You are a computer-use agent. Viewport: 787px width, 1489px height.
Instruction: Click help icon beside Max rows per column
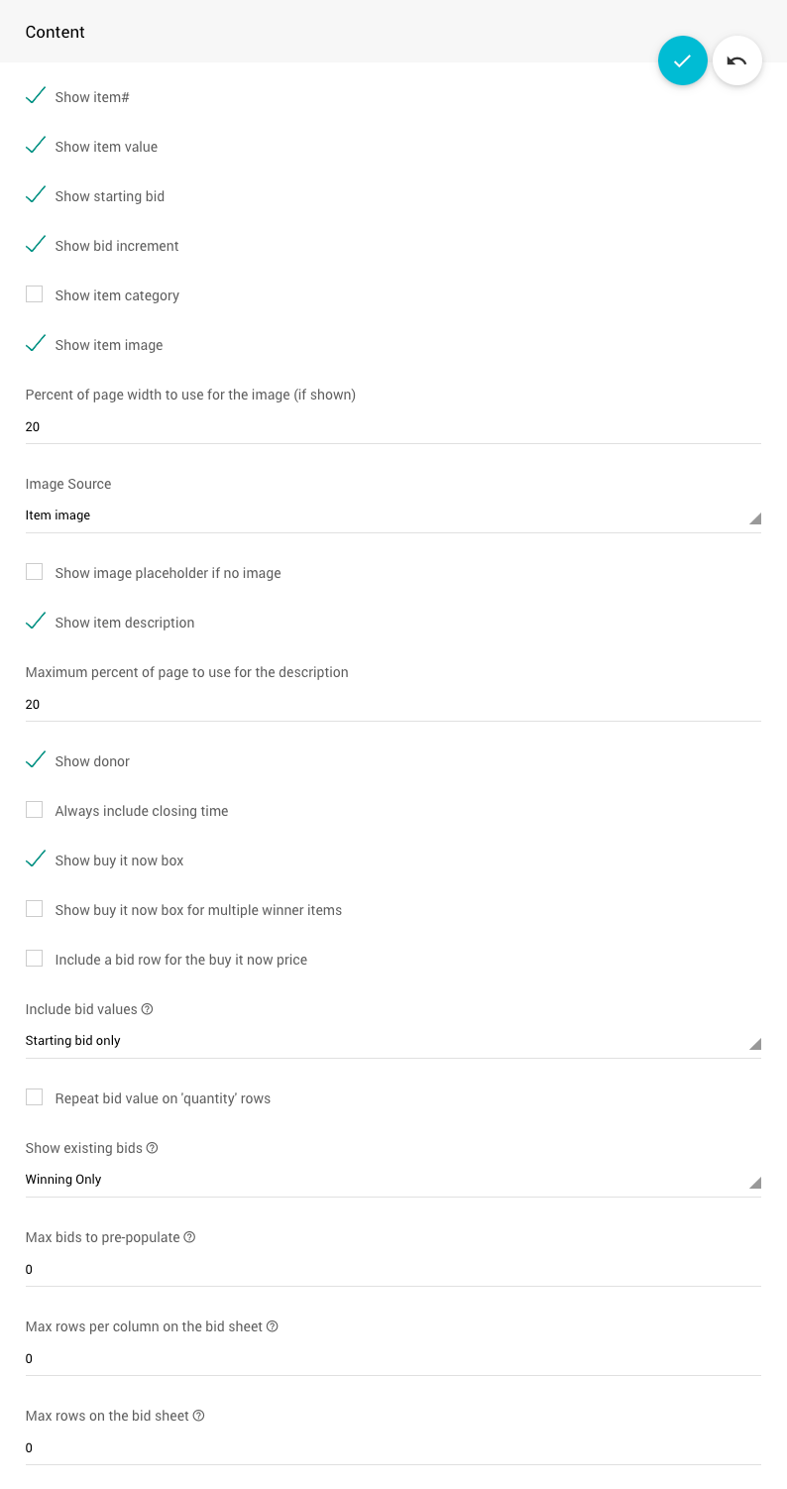coord(273,1326)
